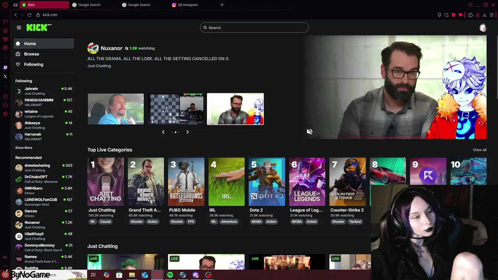Click the Just Chatting label under stream title

99,66
